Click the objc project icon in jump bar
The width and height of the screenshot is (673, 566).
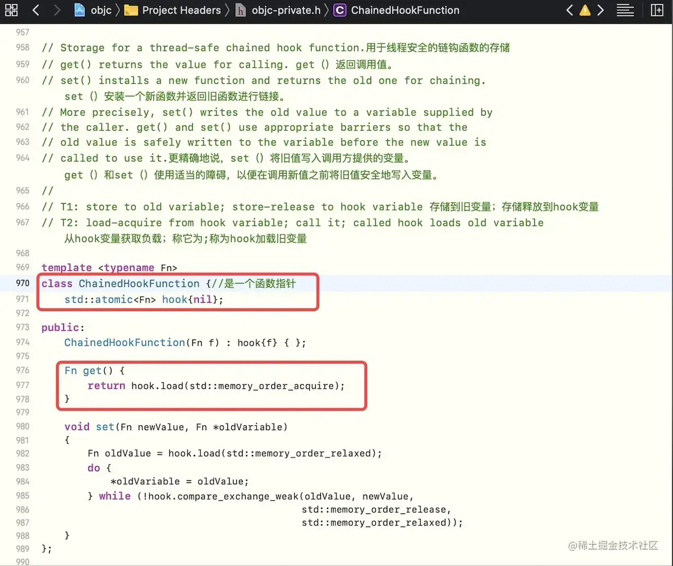[80, 10]
